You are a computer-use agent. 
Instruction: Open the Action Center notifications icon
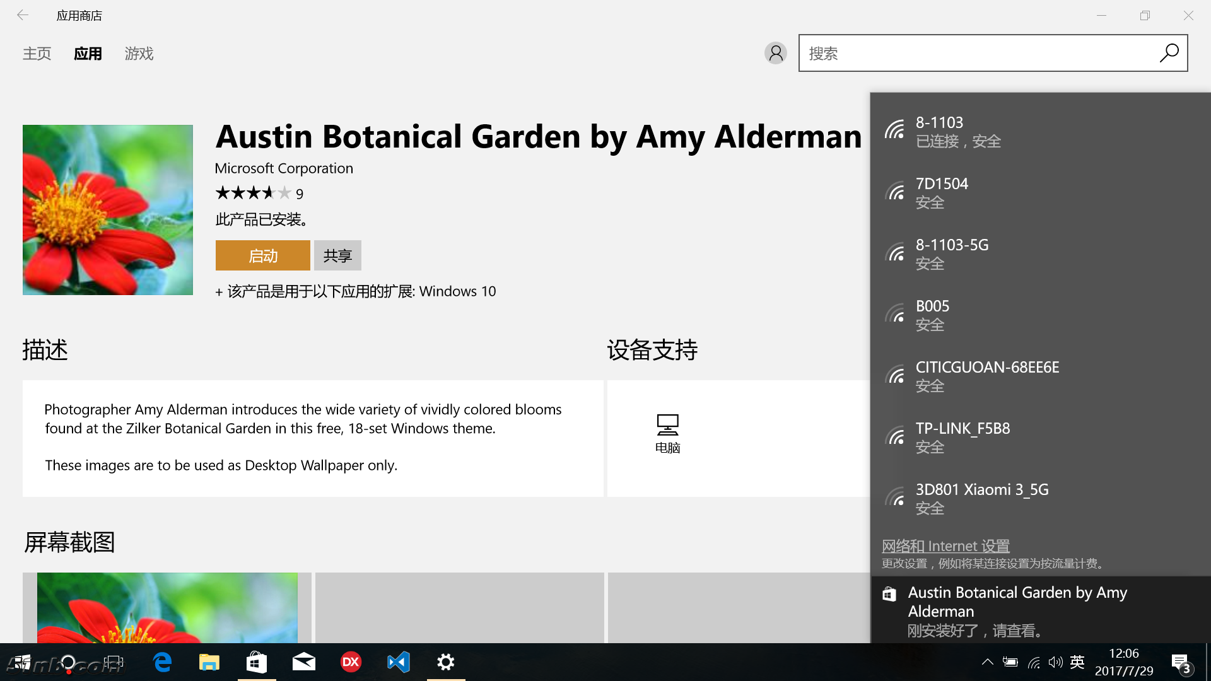1181,663
